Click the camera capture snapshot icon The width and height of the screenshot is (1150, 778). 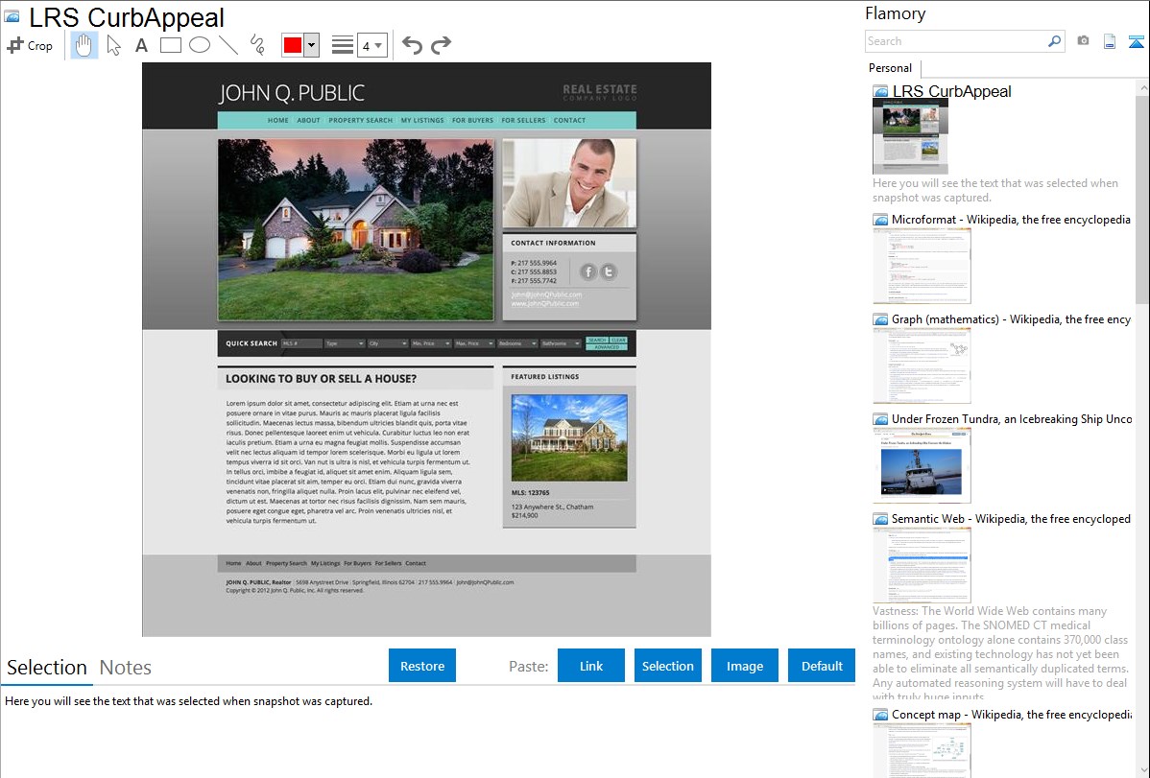click(x=1083, y=41)
